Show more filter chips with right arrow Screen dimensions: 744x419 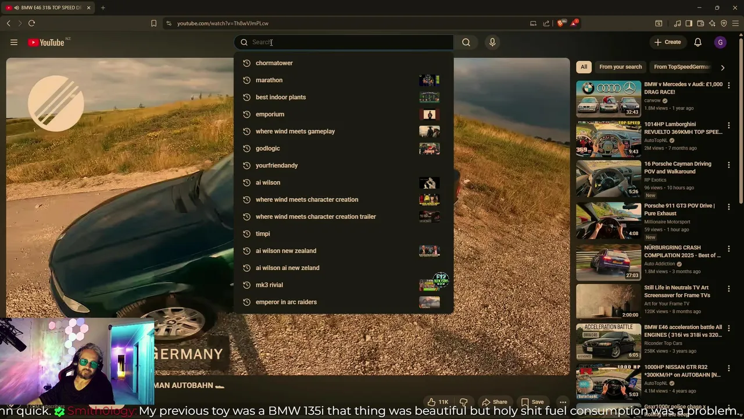click(x=722, y=67)
